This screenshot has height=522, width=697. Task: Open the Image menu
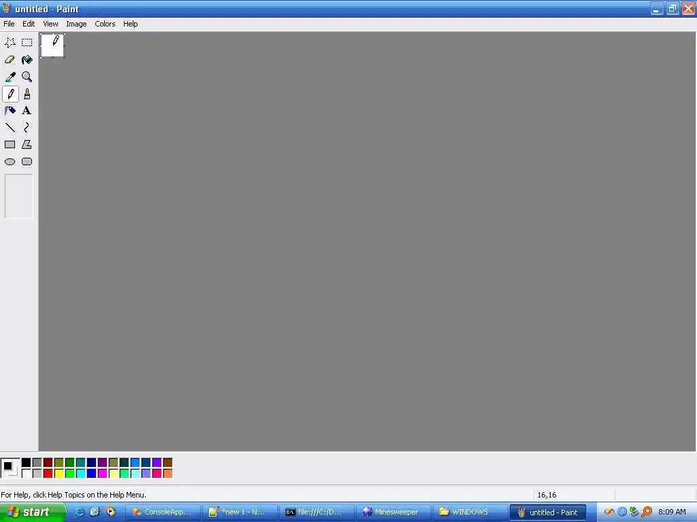(76, 24)
